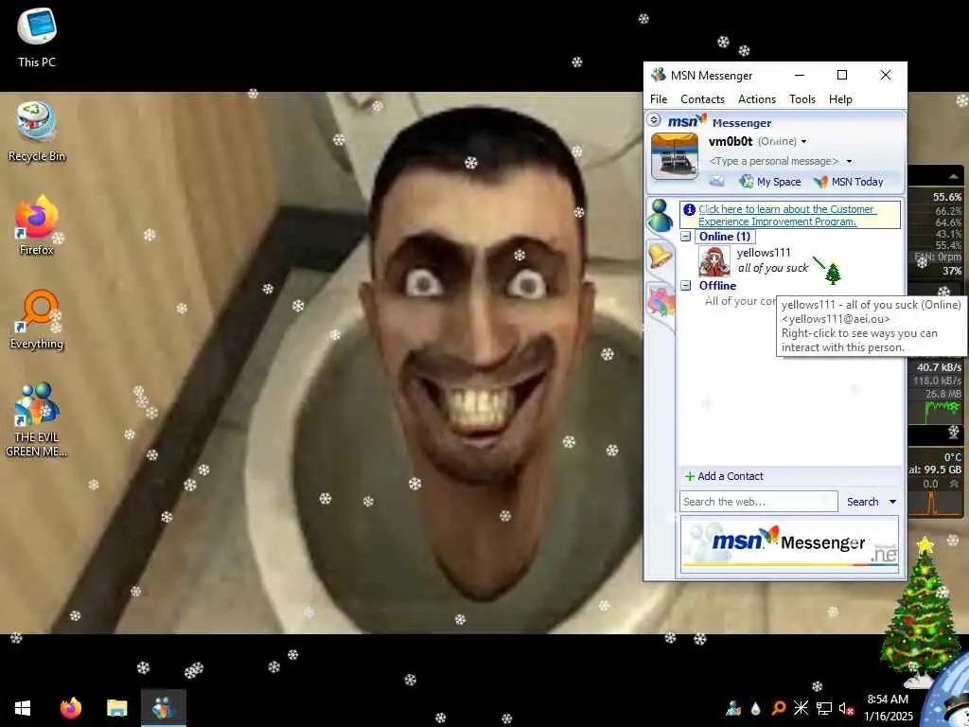Viewport: 969px width, 727px height.
Task: Click the muted speaker tray icon
Action: tap(847, 708)
